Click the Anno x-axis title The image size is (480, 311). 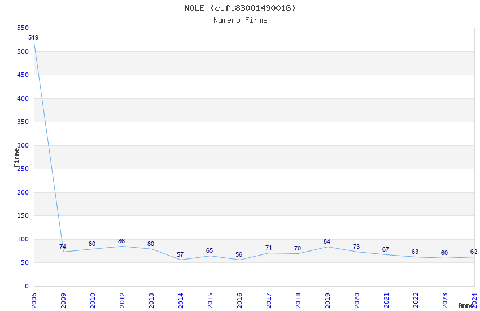466,305
